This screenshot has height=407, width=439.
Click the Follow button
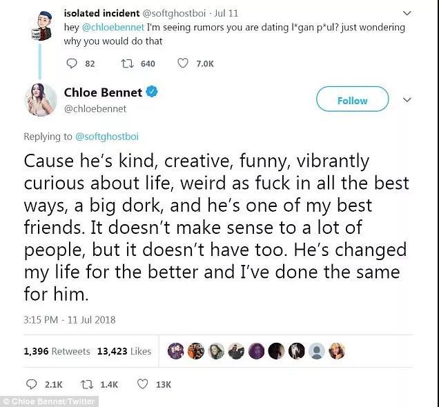click(352, 101)
